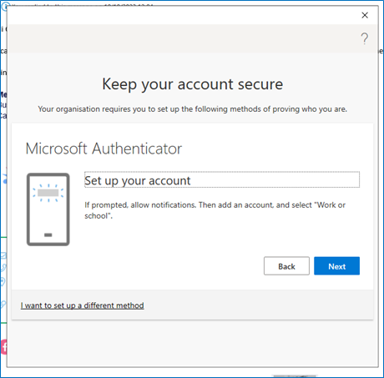This screenshot has width=384, height=378.
Task: Go back with the Back button
Action: (286, 266)
